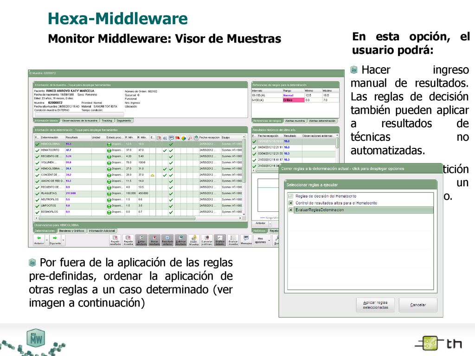Toggle the checkmark in the first column of HEMATOCRITO row
The image size is (475, 356).
click(x=37, y=151)
